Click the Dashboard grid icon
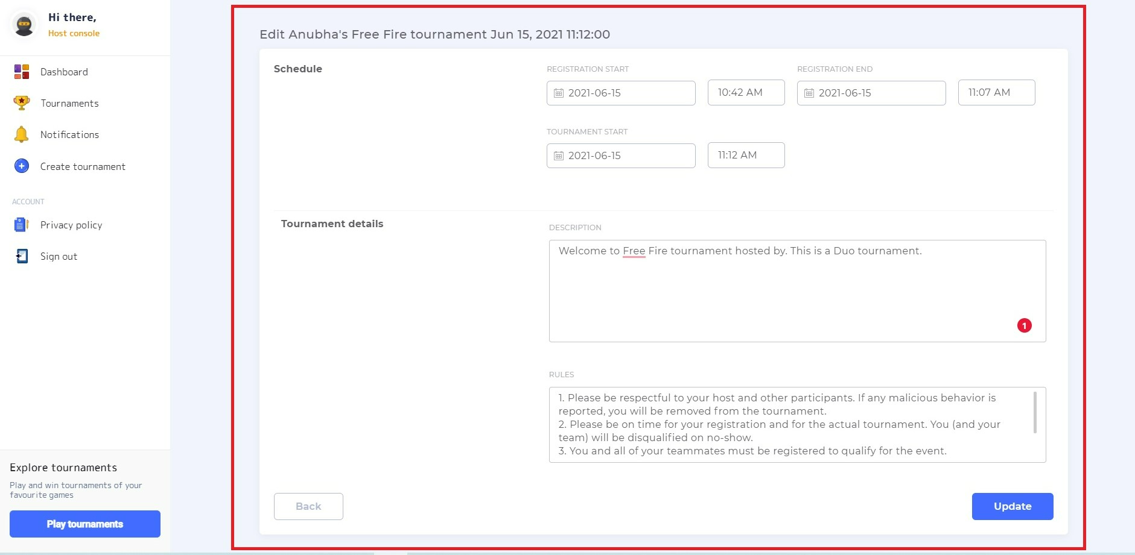 click(22, 72)
